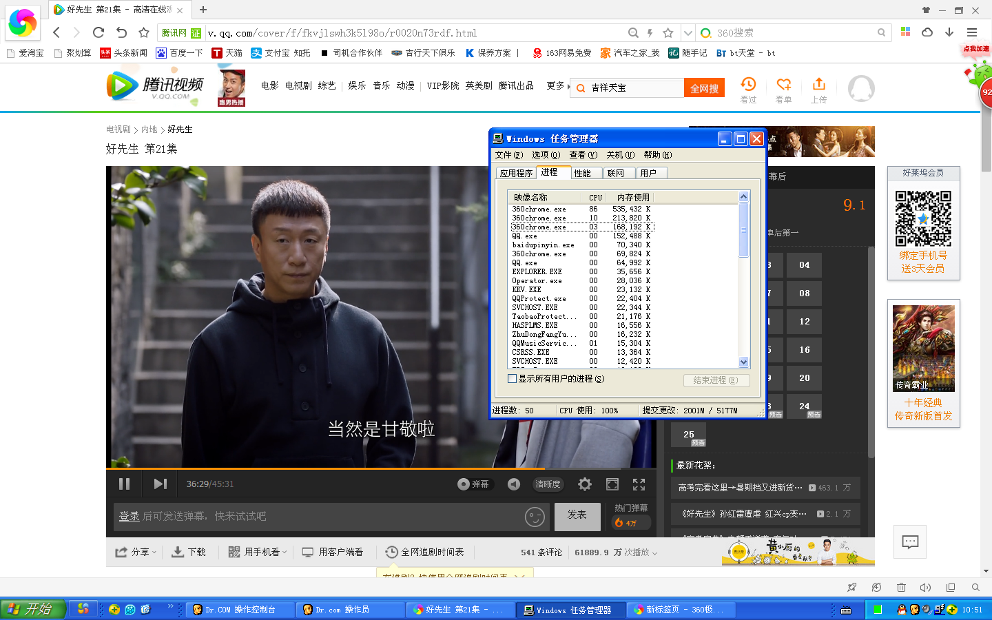This screenshot has height=620, width=992.
Task: Enter fullscreen mode on the player
Action: coord(639,484)
